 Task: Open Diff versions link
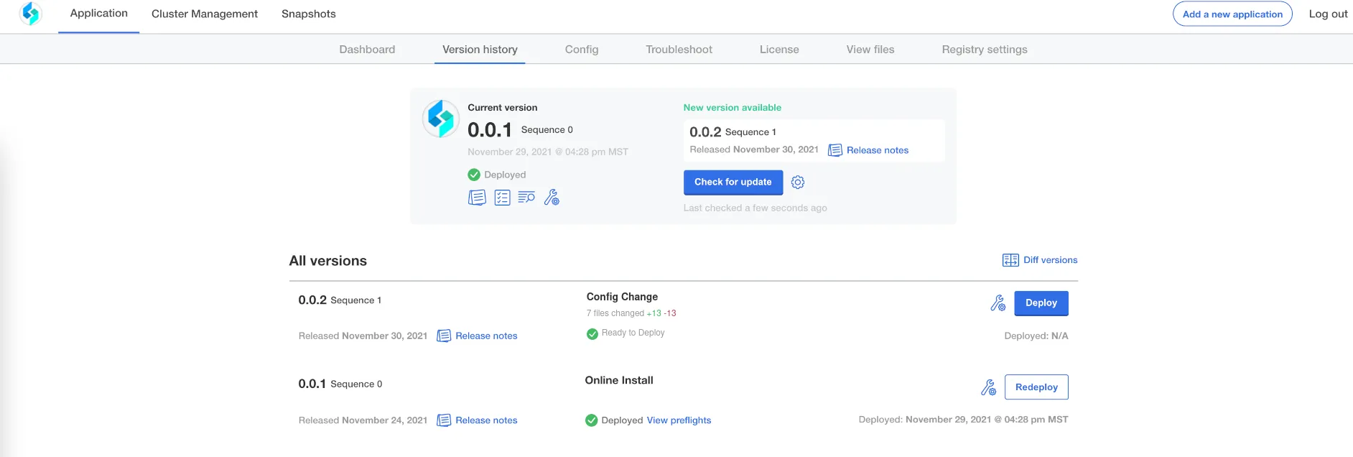coord(1040,260)
